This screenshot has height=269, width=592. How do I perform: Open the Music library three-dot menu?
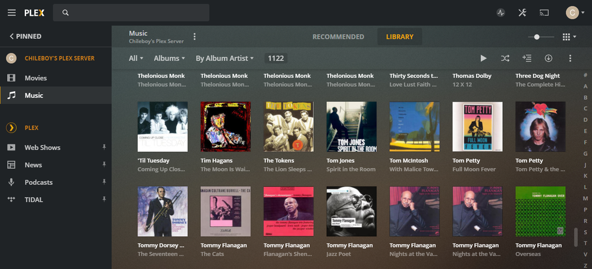[195, 37]
